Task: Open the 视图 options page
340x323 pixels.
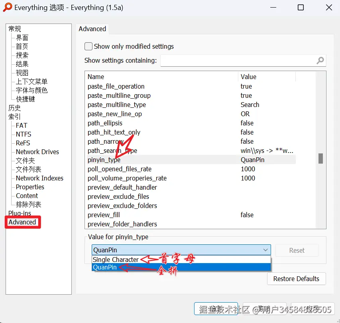Action: point(22,73)
